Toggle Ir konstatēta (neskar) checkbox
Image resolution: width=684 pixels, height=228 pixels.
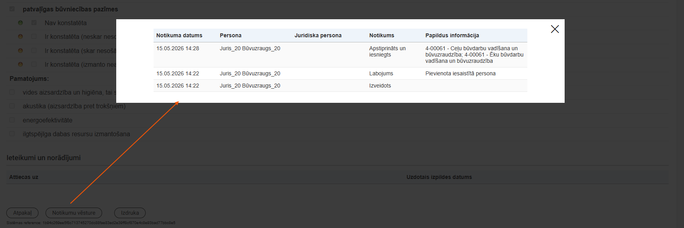pos(34,36)
